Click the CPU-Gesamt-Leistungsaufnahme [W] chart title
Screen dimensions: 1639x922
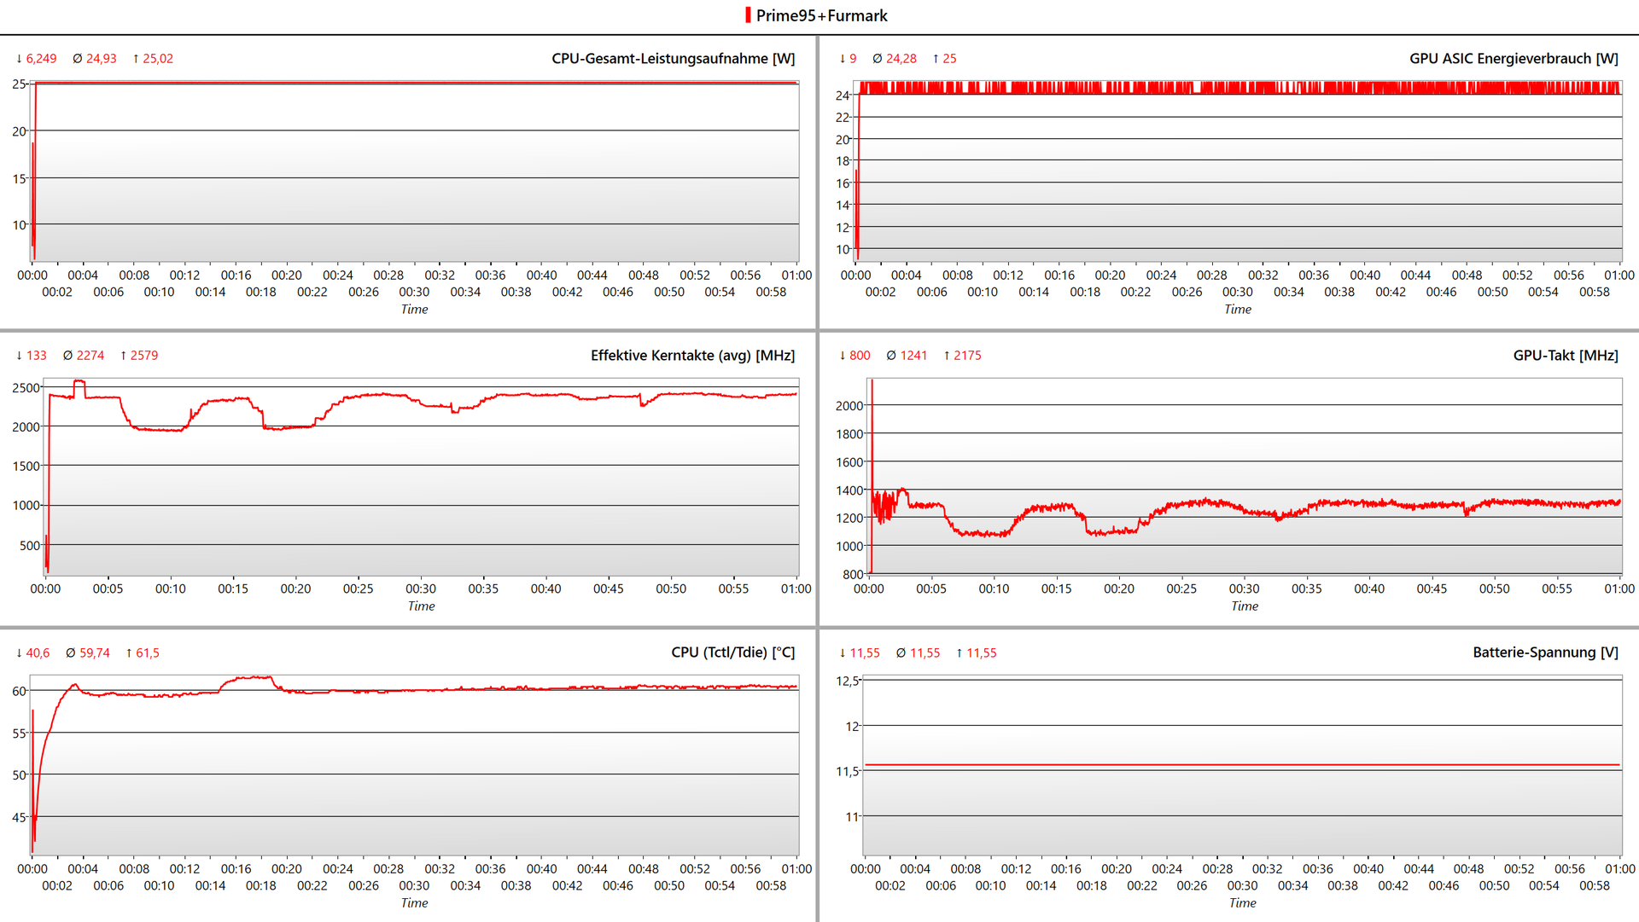click(x=673, y=58)
